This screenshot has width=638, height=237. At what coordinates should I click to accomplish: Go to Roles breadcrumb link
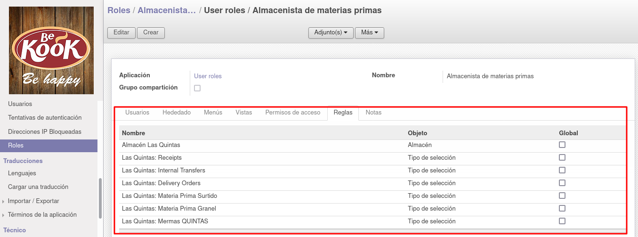click(x=119, y=10)
